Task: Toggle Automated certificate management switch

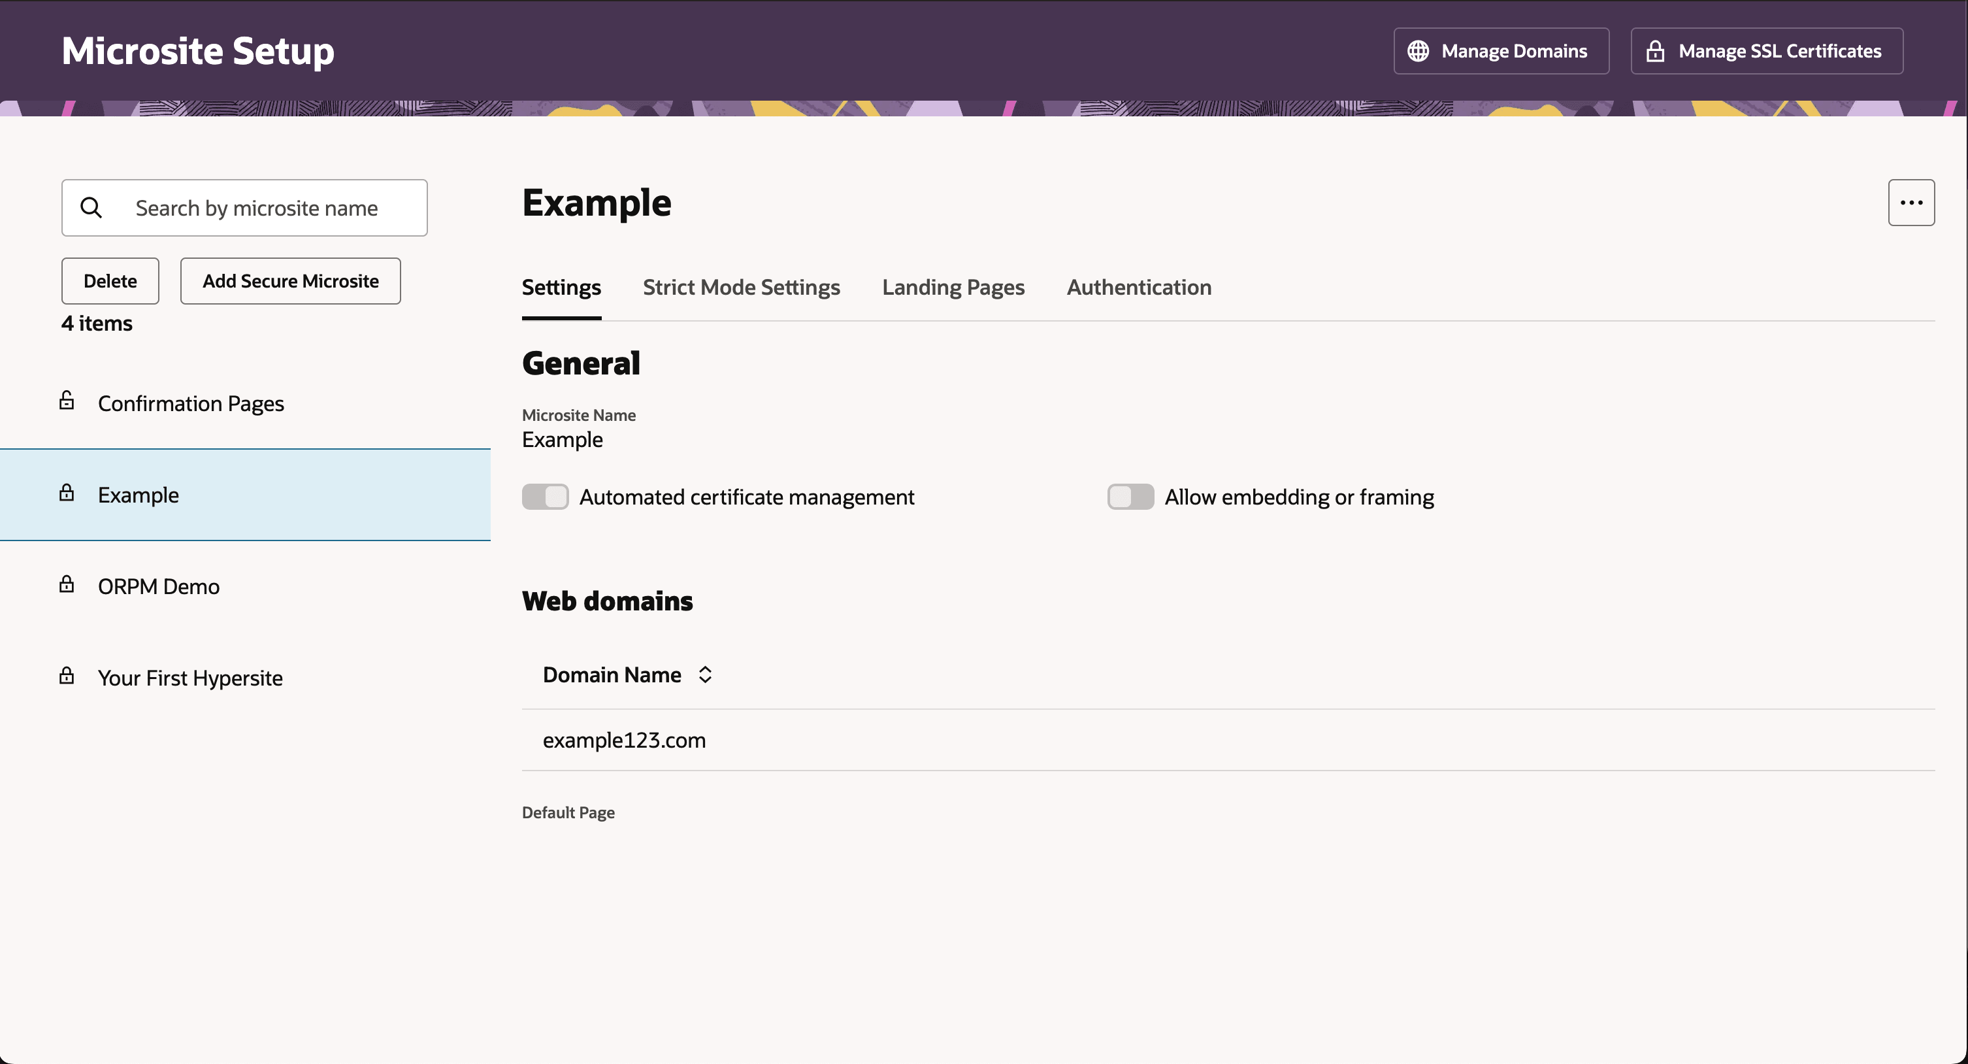Action: [x=545, y=497]
